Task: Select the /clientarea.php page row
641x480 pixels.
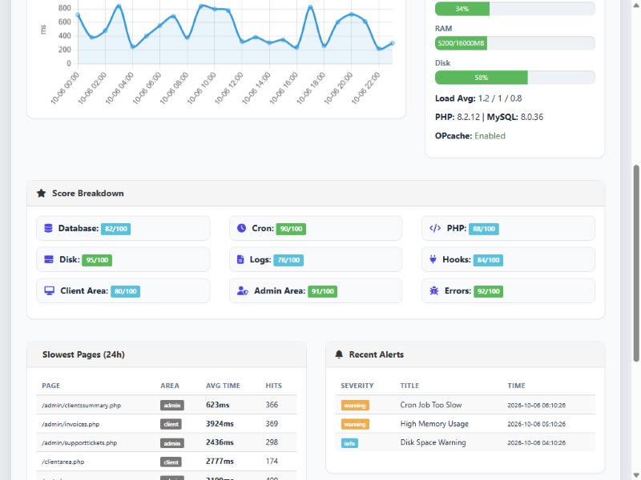Action: pyautogui.click(x=167, y=462)
